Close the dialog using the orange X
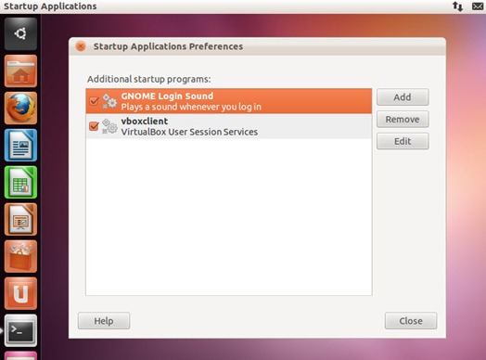The height and width of the screenshot is (360, 486). tap(81, 46)
